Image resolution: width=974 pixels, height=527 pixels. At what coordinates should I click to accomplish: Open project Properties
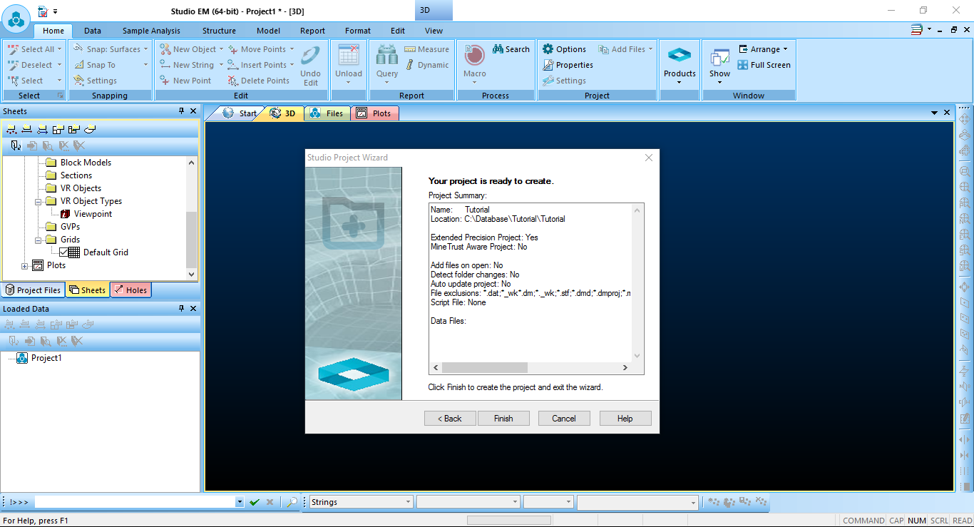568,65
